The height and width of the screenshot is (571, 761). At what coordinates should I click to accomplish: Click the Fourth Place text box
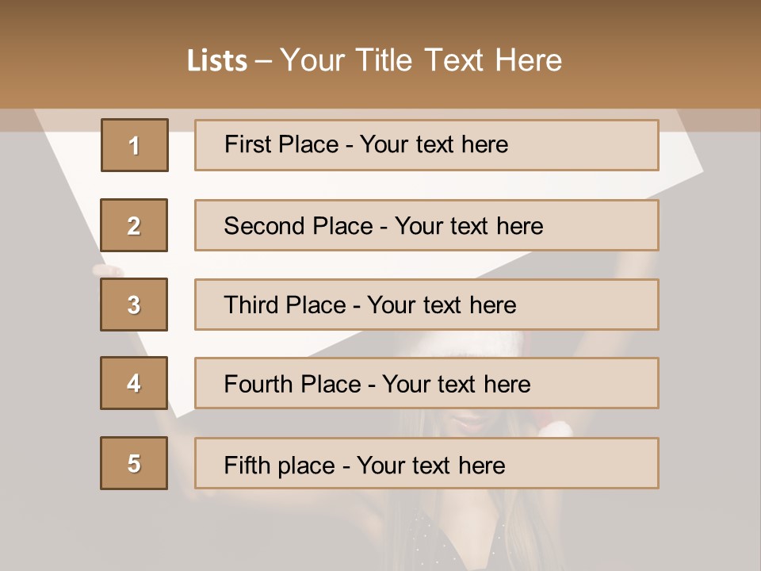pos(426,383)
